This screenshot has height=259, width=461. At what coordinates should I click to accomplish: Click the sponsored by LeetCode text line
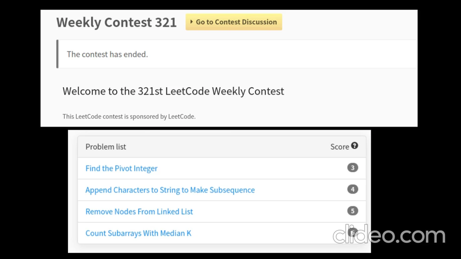pos(129,116)
